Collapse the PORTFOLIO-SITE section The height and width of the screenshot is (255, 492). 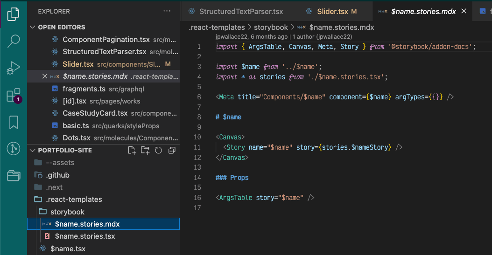point(33,150)
